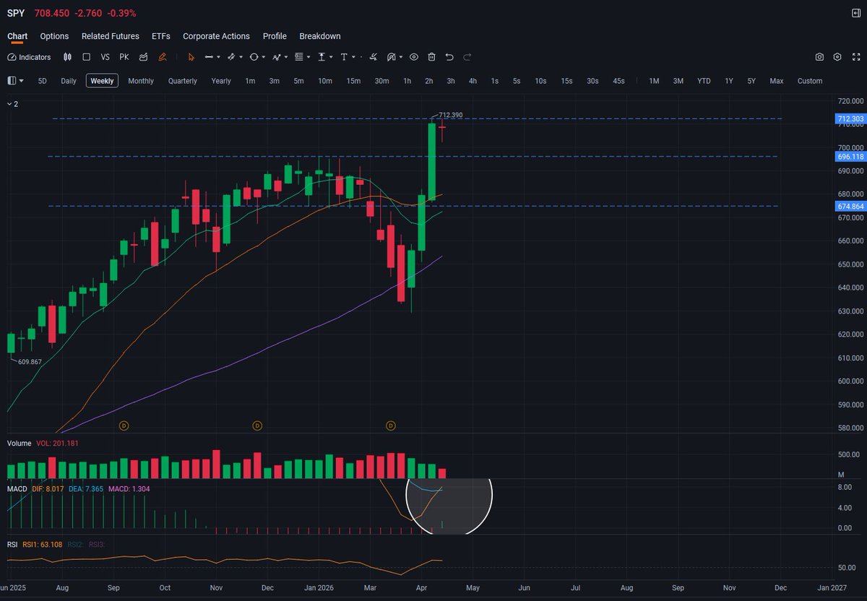Click the collapse panel icon next to SPY row
The height and width of the screenshot is (601, 867).
[x=855, y=13]
